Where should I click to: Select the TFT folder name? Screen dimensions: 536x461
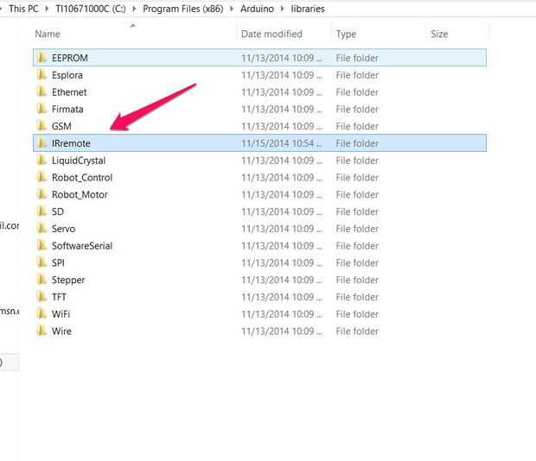click(59, 297)
